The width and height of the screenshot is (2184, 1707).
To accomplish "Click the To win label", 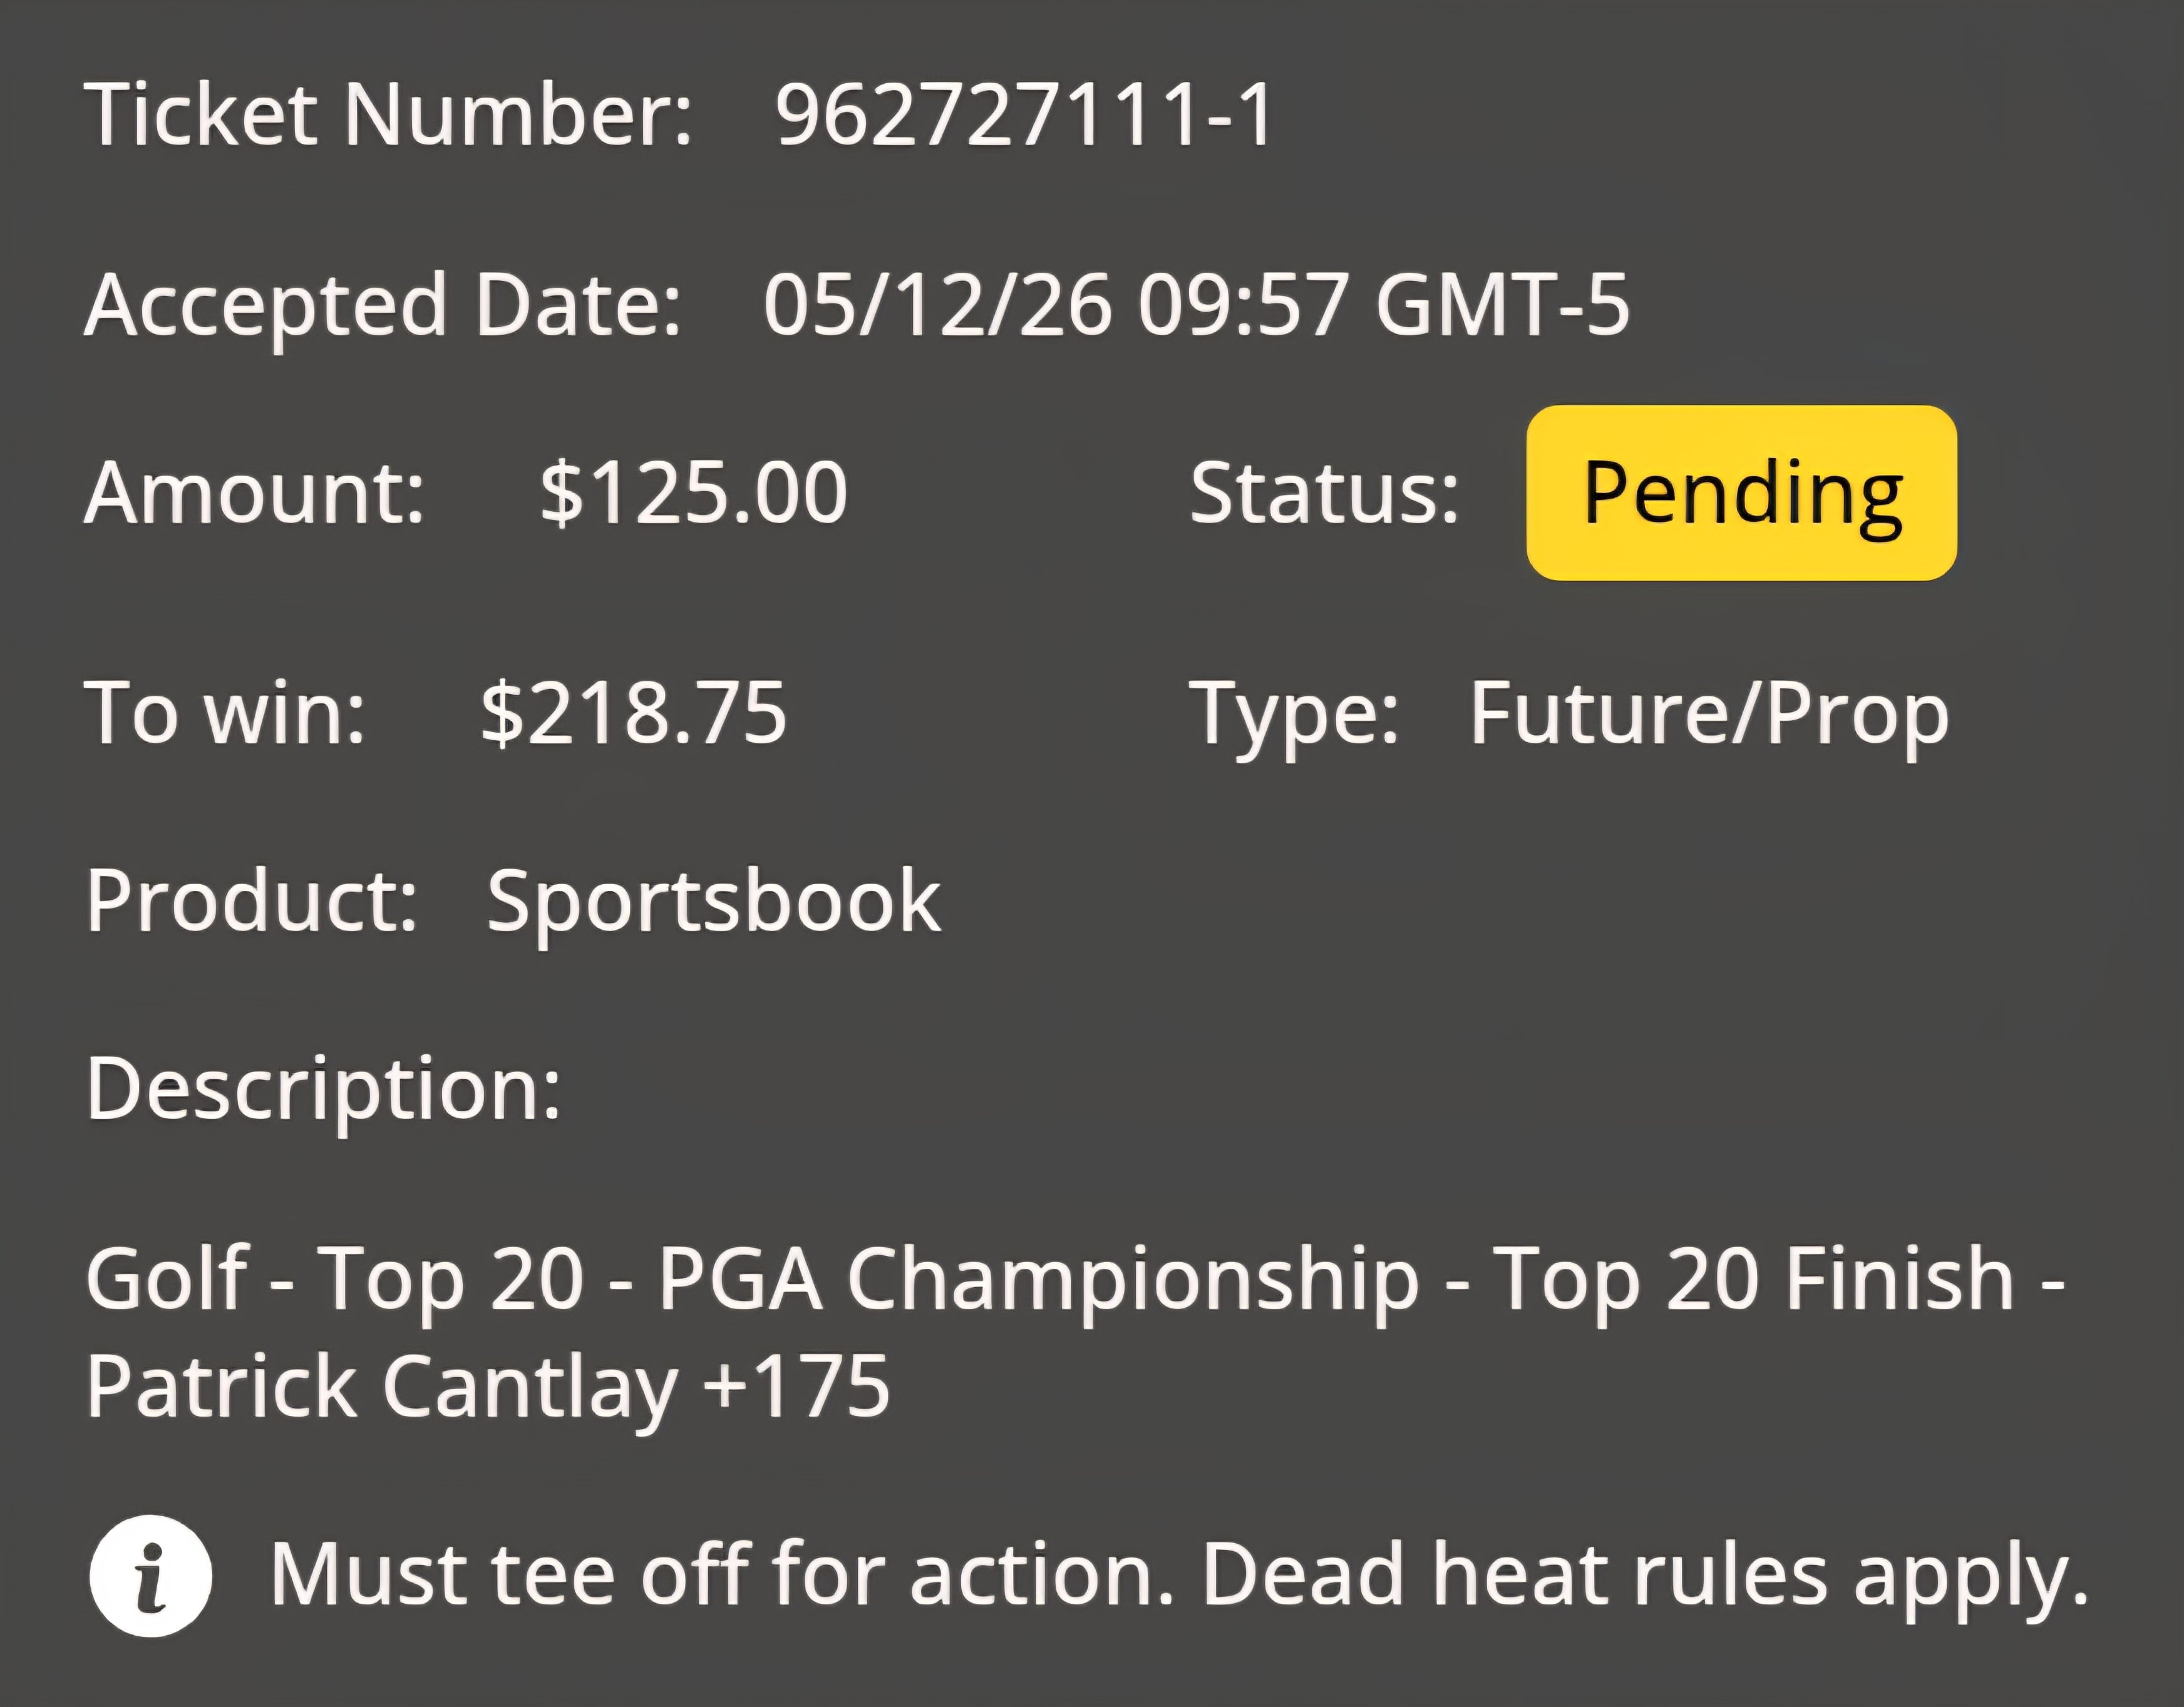I will 225,713.
